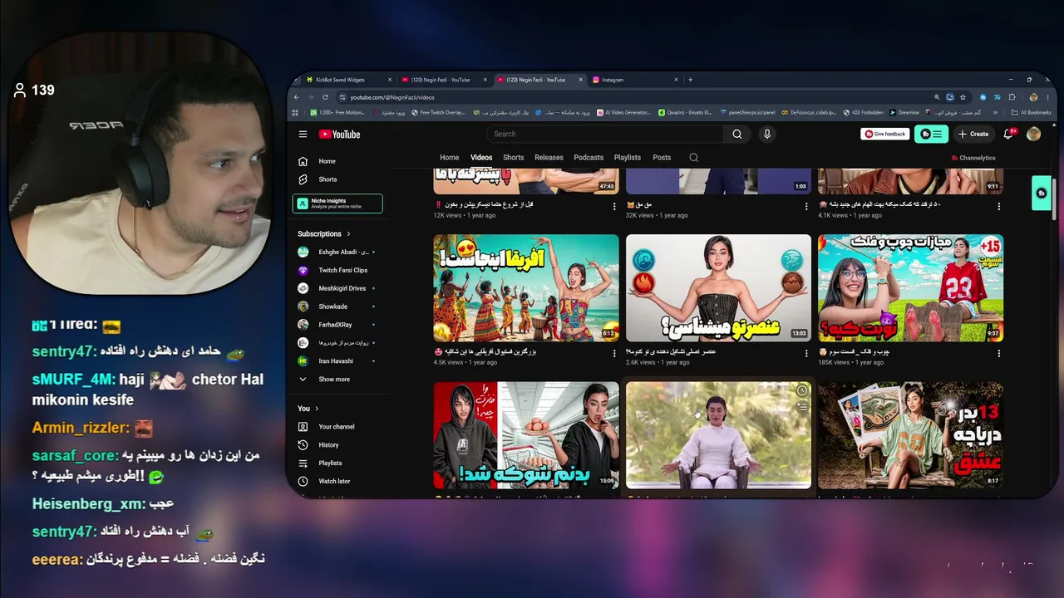1064x598 pixels.
Task: Start voice search with the microphone icon
Action: pyautogui.click(x=766, y=134)
